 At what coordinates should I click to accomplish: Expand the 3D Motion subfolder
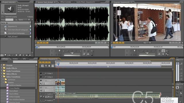[3, 80]
